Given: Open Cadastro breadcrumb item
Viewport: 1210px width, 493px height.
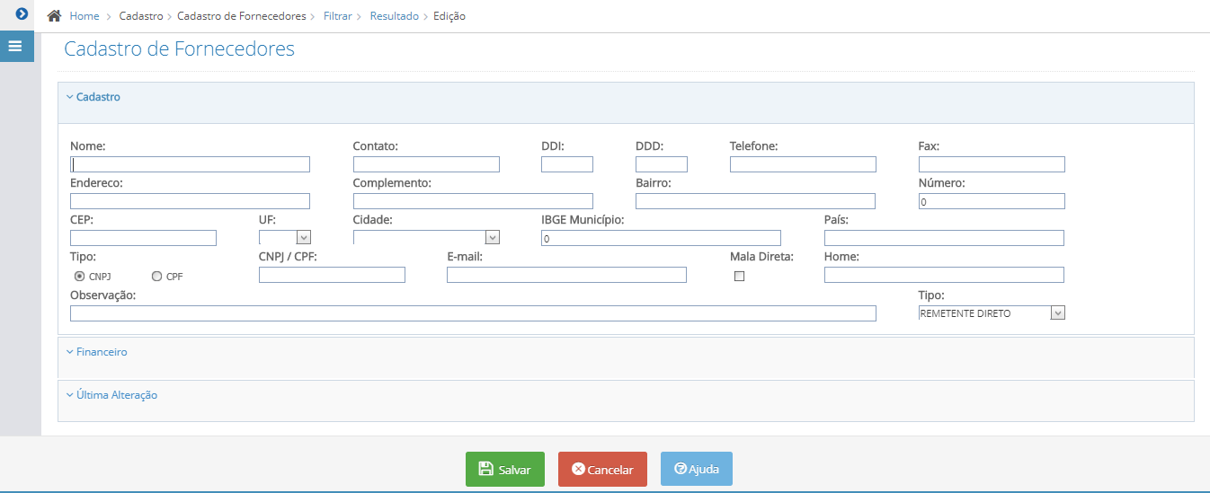Looking at the screenshot, I should pos(140,16).
